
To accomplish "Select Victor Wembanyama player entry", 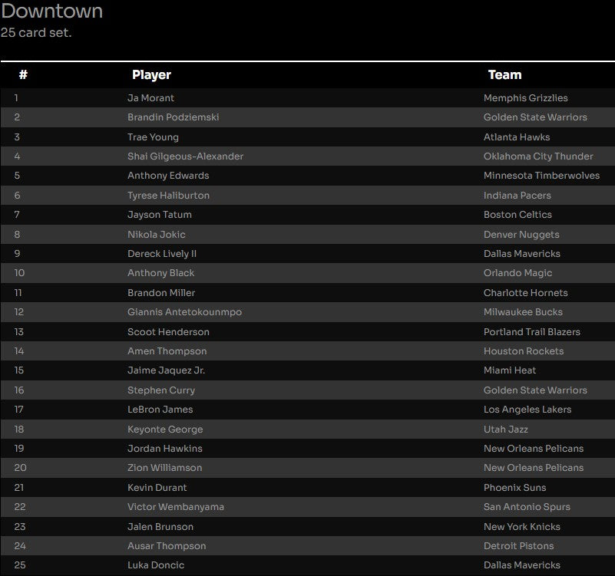I will pos(176,507).
